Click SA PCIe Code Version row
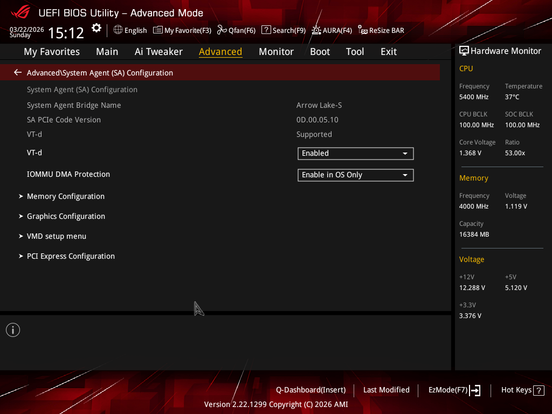 64,120
